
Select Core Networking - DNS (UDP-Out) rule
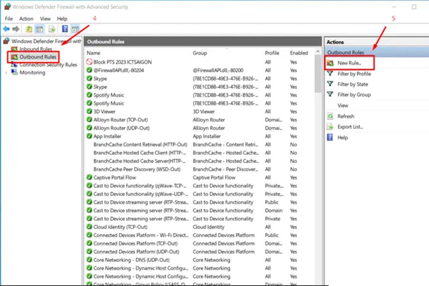(132, 260)
